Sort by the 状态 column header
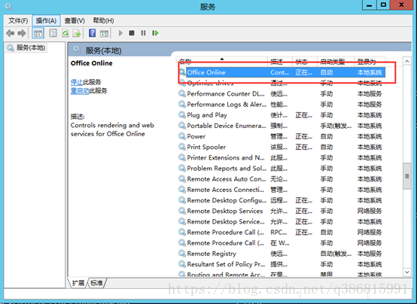Screen dimensions: 417x304 pos(305,62)
